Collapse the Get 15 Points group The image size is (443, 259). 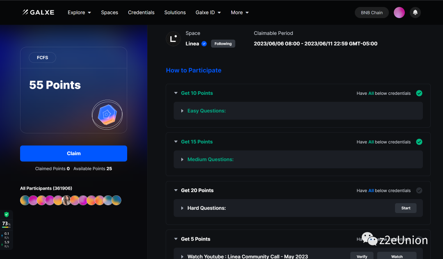point(176,142)
